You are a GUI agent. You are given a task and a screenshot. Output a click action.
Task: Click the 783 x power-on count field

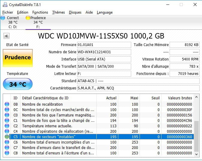[185, 67]
